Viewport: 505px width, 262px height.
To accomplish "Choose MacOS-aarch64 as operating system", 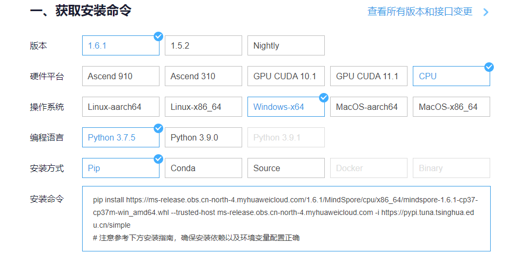I will click(x=369, y=107).
